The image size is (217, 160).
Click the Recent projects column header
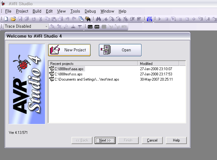(x=93, y=64)
